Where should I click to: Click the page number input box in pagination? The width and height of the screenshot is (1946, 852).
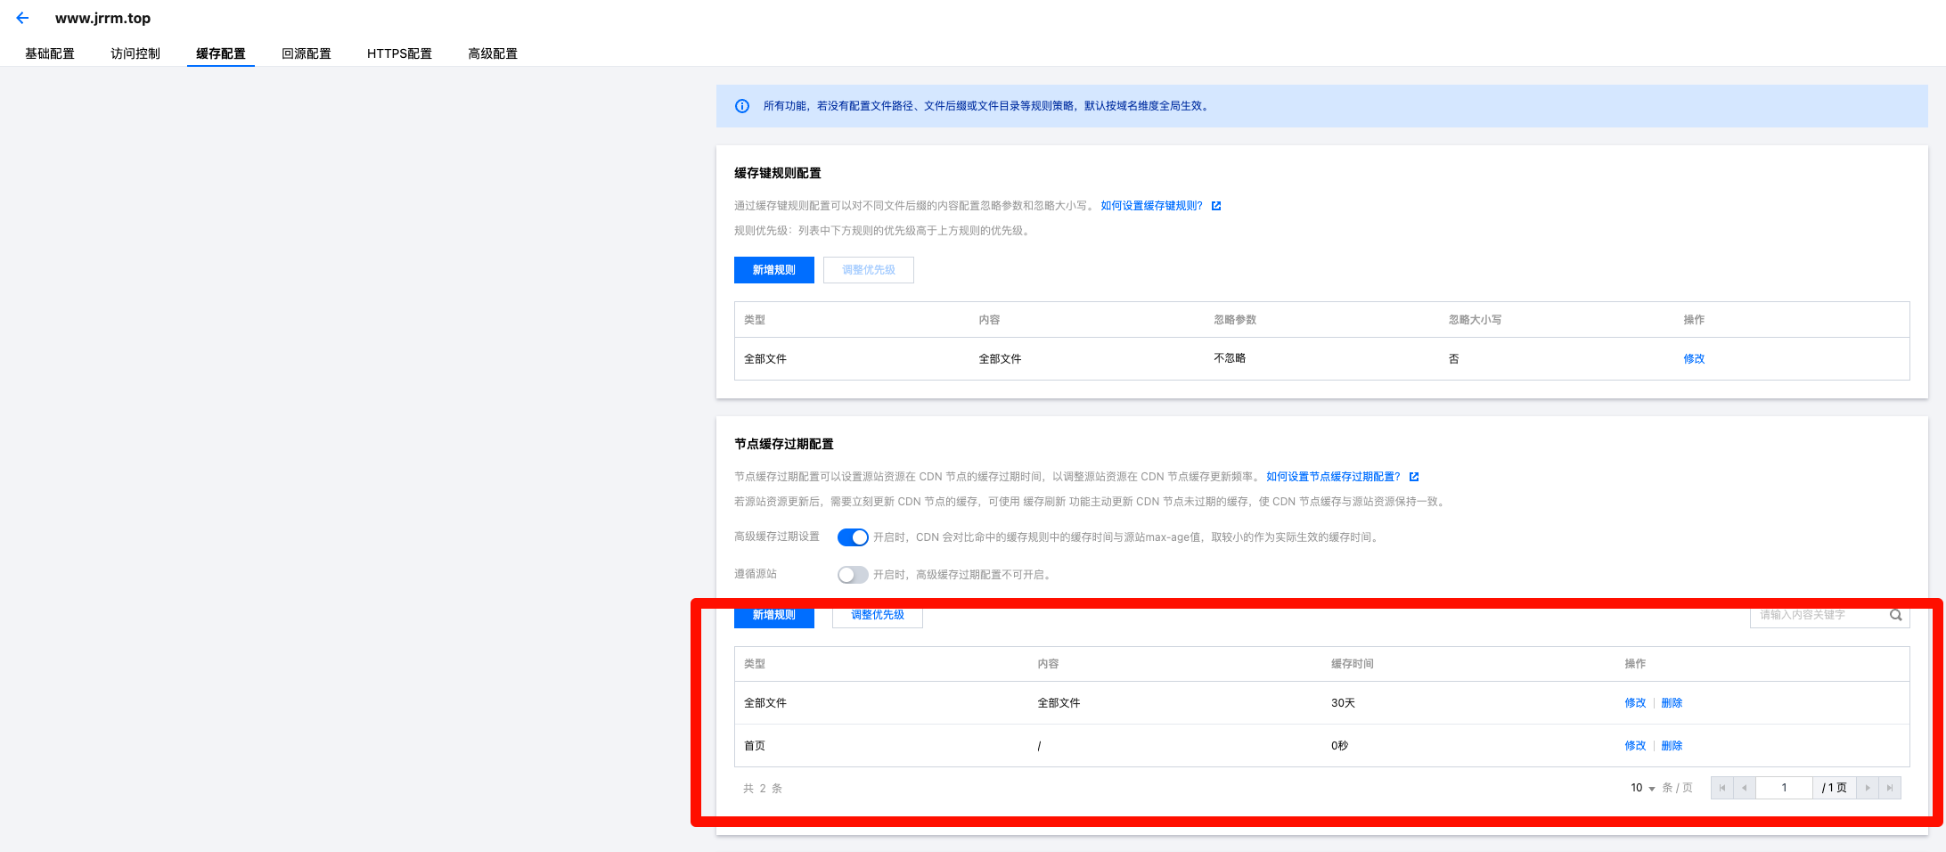coord(1784,788)
